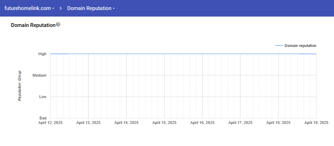Image resolution: width=334 pixels, height=146 pixels.
Task: Click the Reputation Group axis title
Action: pos(20,86)
